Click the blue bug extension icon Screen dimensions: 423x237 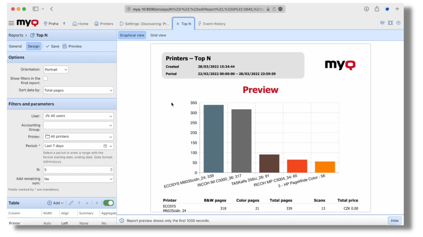[x=387, y=9]
